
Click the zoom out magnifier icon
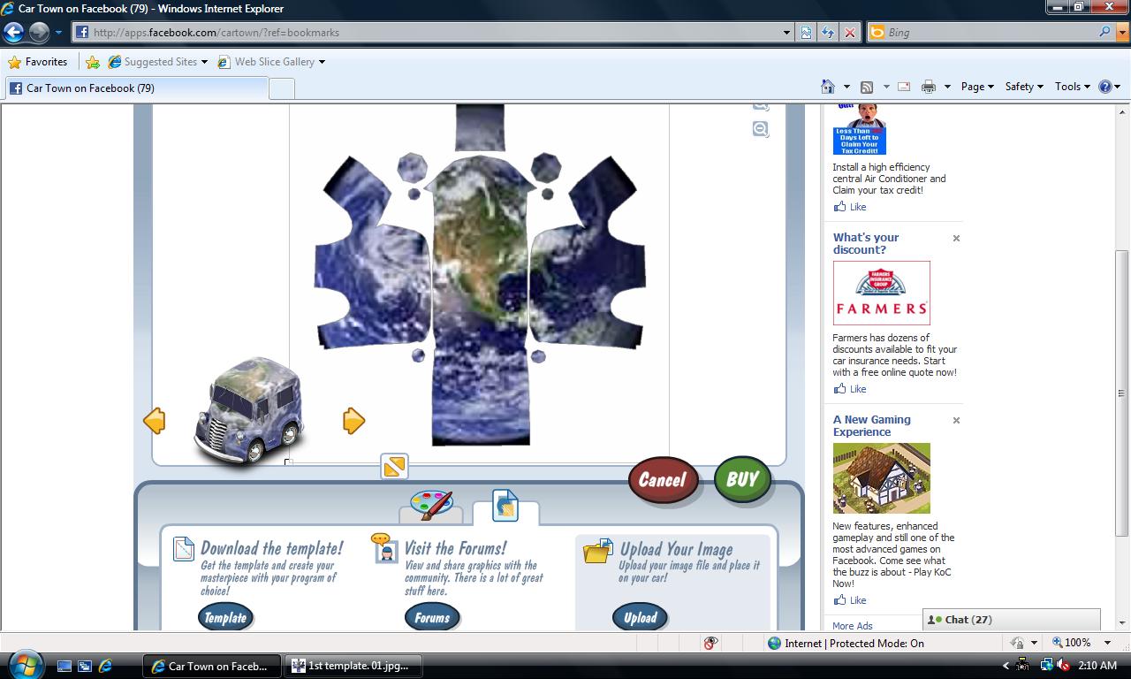(x=760, y=129)
